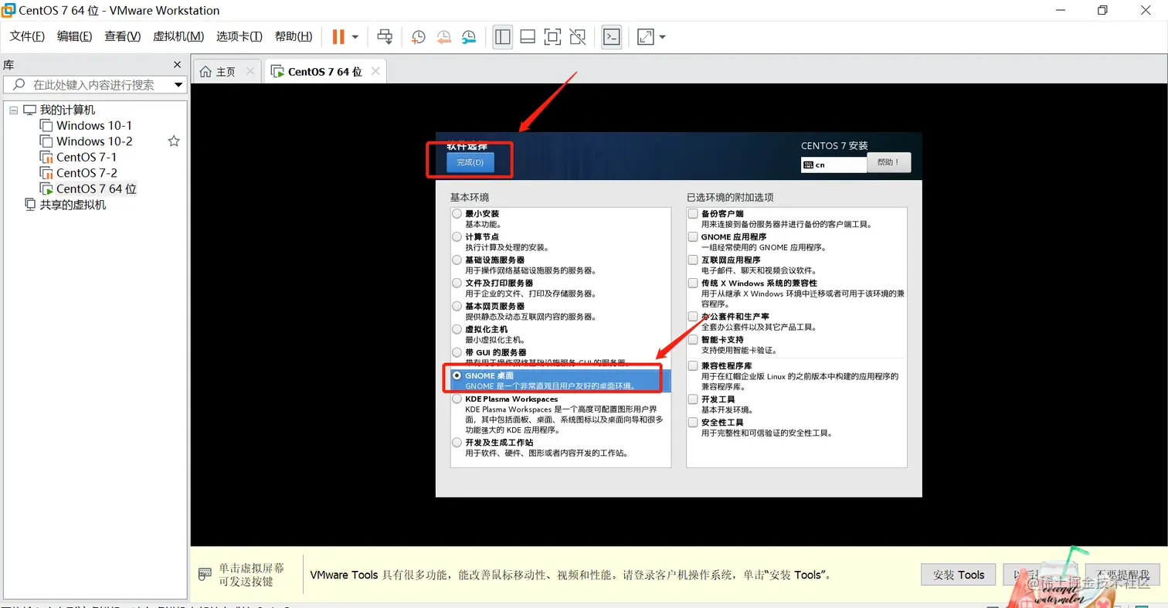Open the 选项卡(T) menu
Image resolution: width=1168 pixels, height=608 pixels.
[x=239, y=36]
